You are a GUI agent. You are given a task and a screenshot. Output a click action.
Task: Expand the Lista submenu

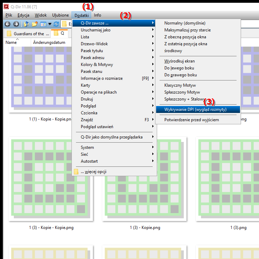coord(114,37)
